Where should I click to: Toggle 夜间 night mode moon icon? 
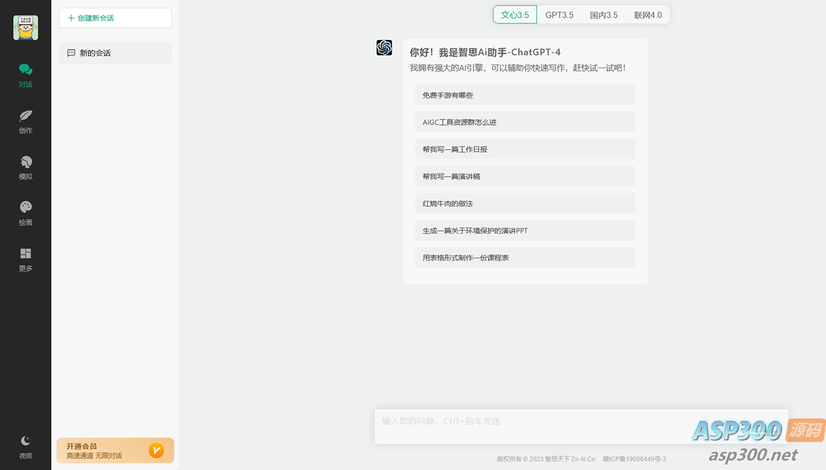pos(25,440)
